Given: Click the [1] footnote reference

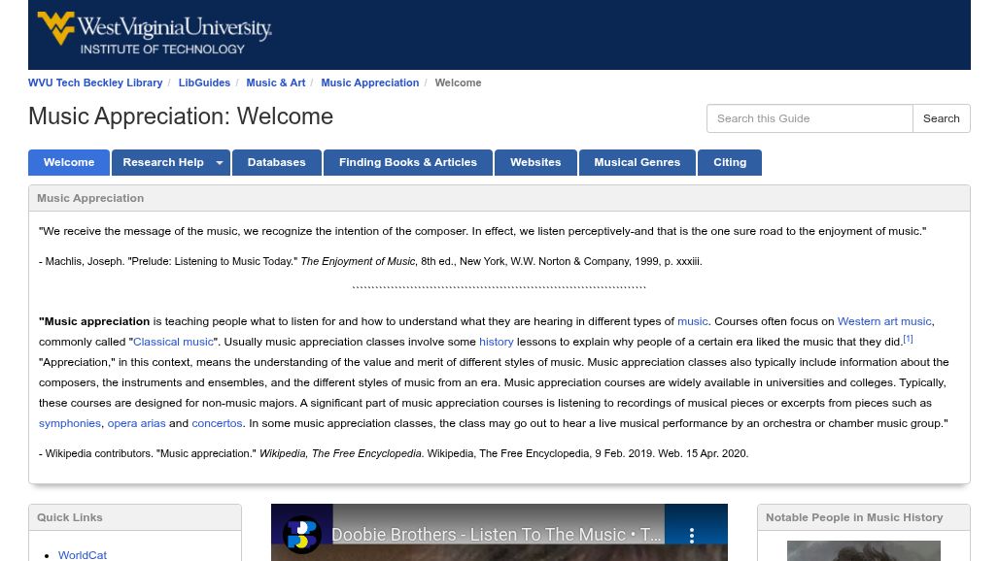Looking at the screenshot, I should (x=908, y=339).
